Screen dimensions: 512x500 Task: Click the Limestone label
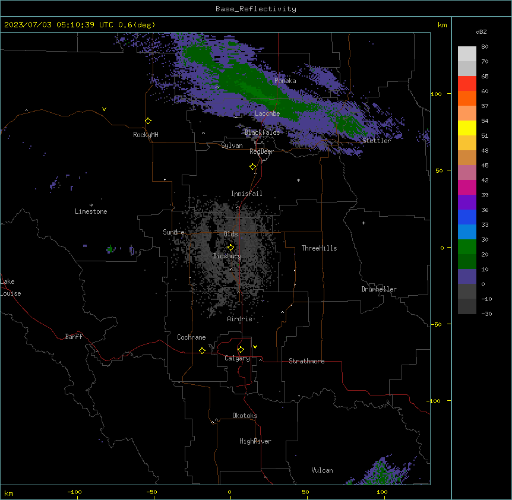(x=91, y=211)
